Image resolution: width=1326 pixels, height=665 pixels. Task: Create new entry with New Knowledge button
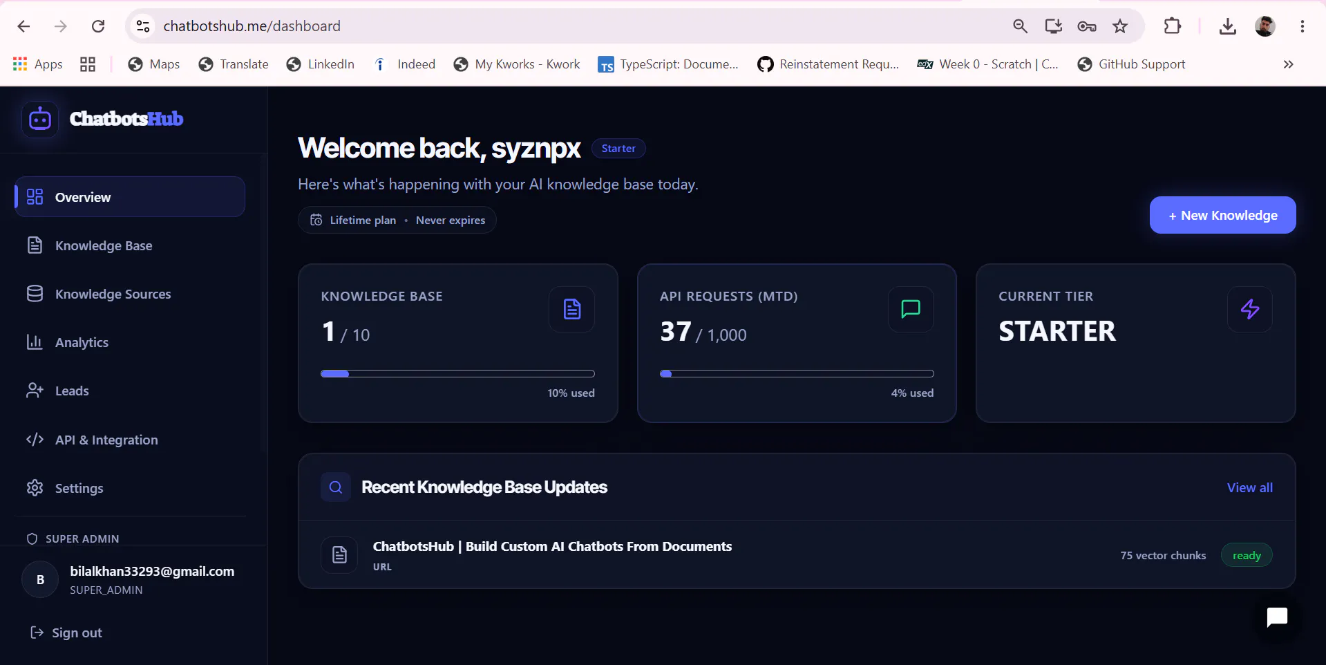[x=1222, y=215]
